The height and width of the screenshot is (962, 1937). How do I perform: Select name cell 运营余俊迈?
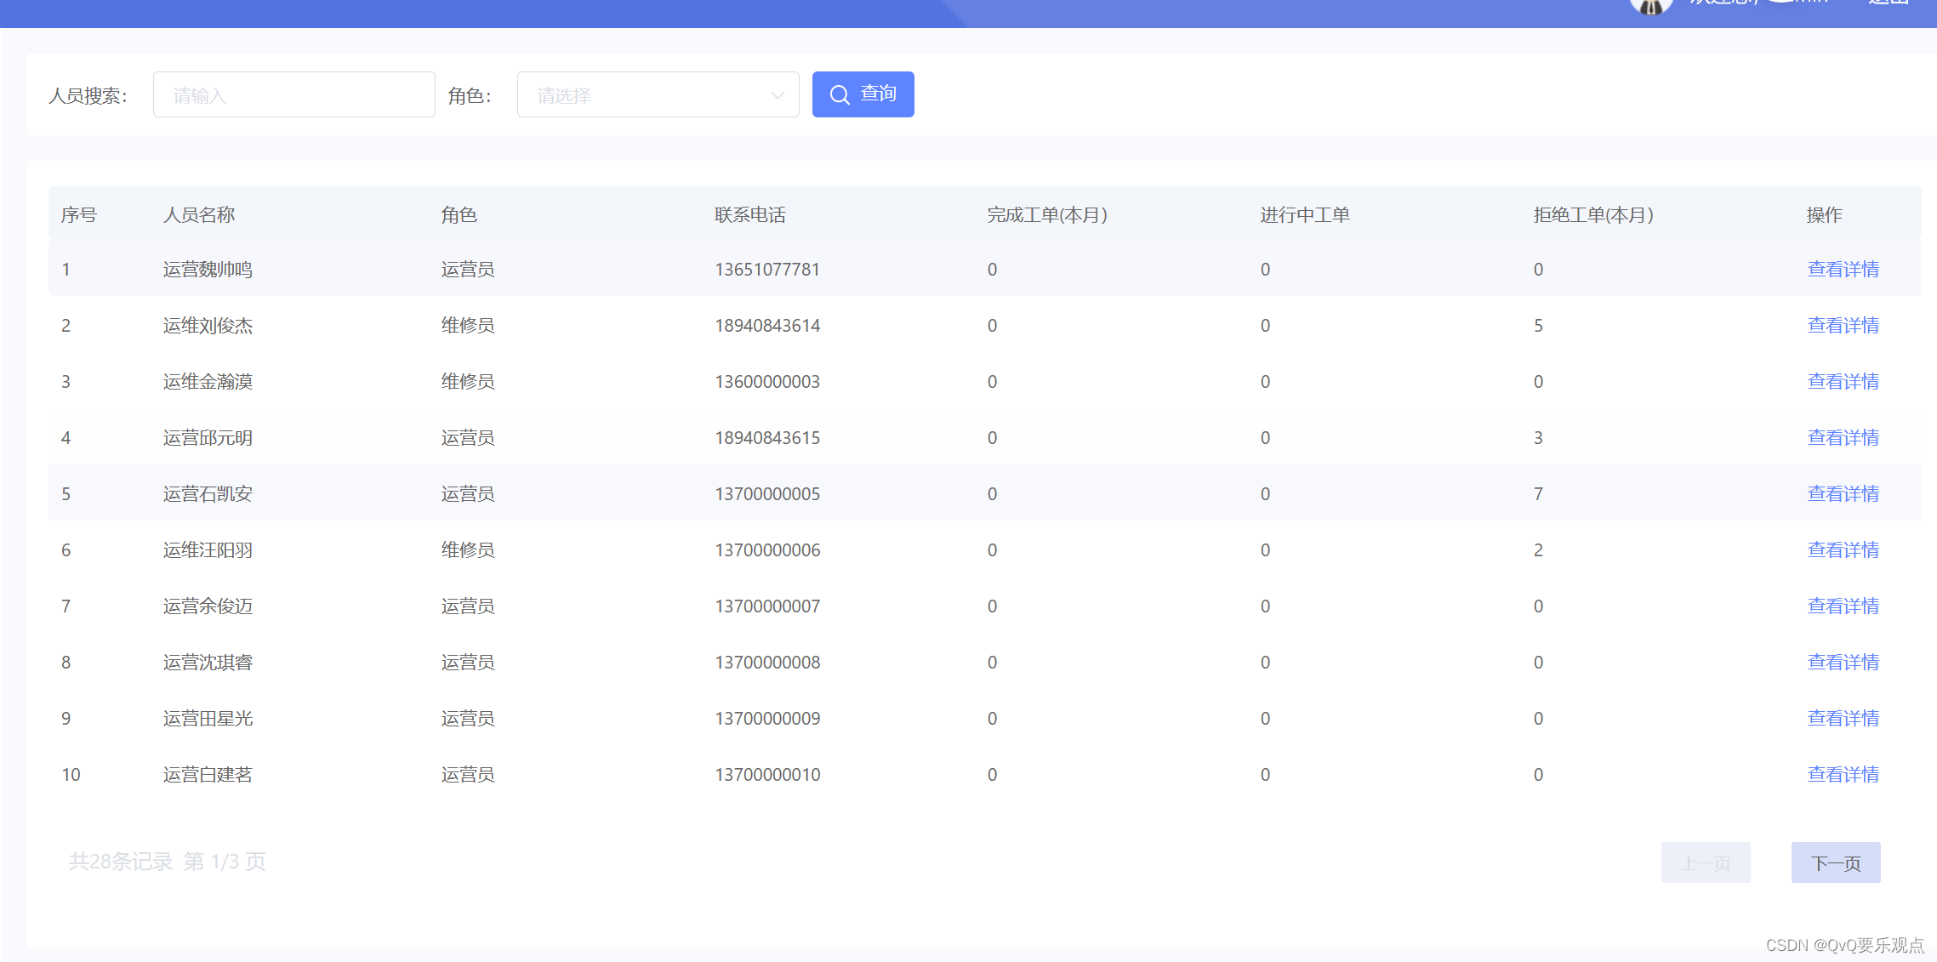coord(208,606)
